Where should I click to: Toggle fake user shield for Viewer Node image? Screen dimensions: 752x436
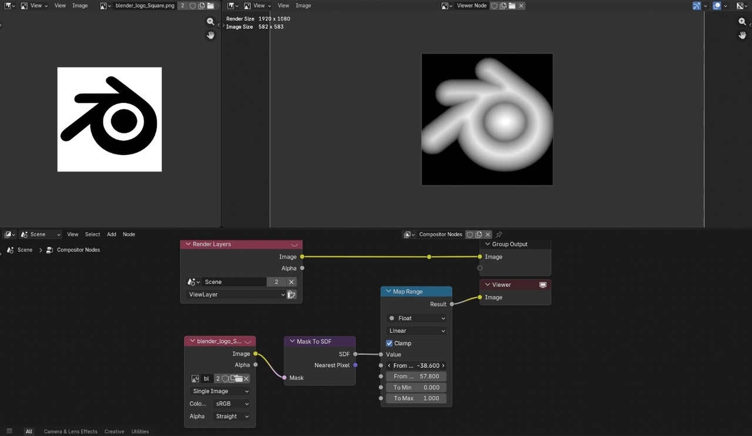[494, 6]
